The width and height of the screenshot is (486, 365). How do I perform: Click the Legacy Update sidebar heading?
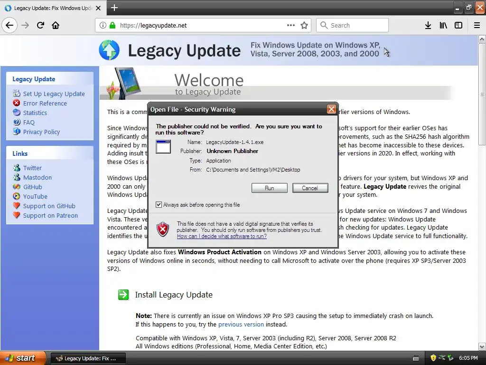(34, 79)
